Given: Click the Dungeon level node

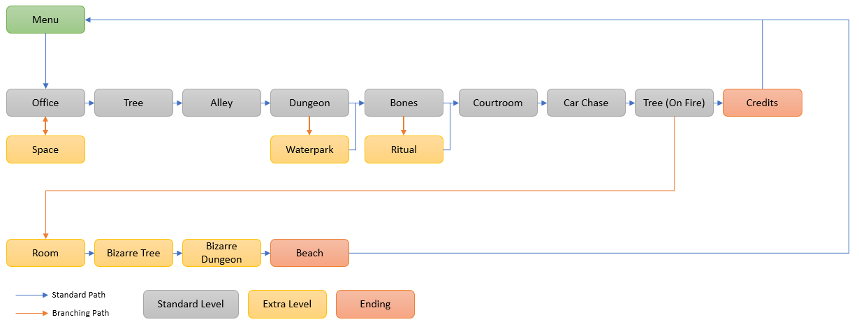Looking at the screenshot, I should pyautogui.click(x=309, y=103).
